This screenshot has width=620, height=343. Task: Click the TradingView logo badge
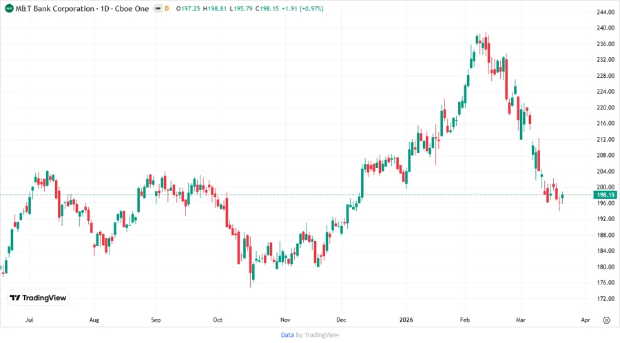coord(39,298)
